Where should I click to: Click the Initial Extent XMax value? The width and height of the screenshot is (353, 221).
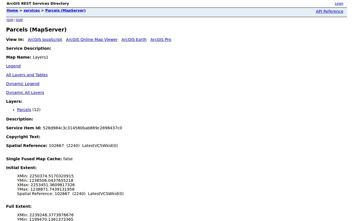click(x=53, y=185)
